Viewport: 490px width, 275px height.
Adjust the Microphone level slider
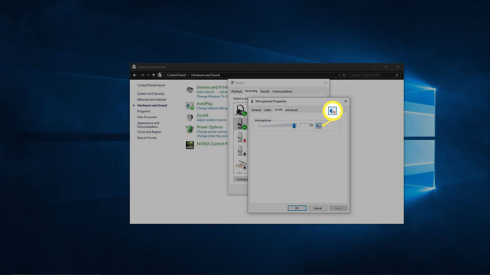(x=294, y=125)
